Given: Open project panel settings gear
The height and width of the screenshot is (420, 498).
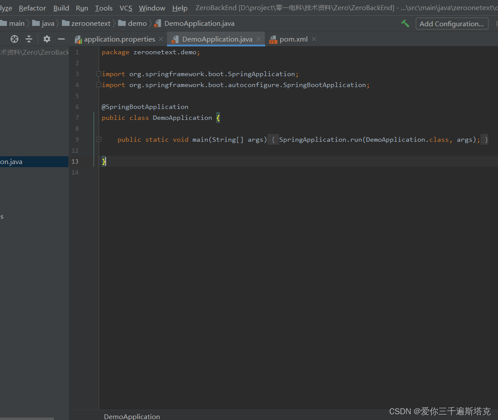Looking at the screenshot, I should 46,39.
